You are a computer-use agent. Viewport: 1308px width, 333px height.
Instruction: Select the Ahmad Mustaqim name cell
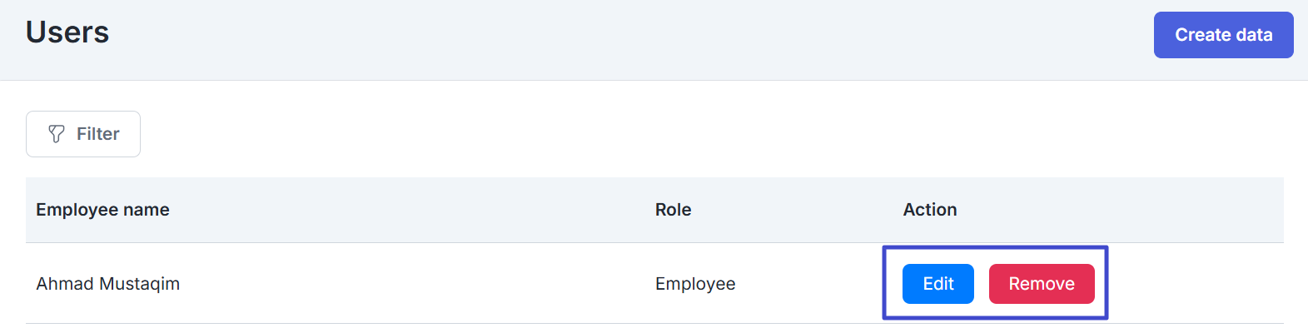click(107, 284)
